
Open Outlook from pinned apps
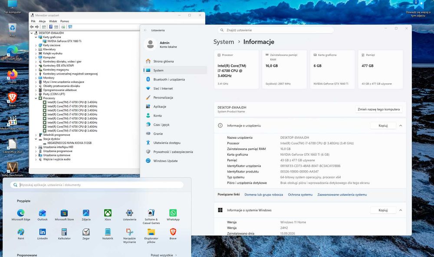point(43,215)
